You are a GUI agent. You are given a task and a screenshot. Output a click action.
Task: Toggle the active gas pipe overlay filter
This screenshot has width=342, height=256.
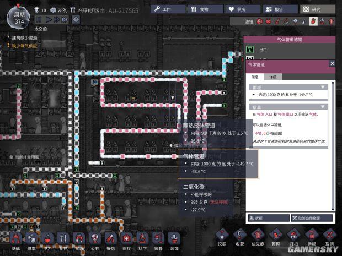point(313,21)
